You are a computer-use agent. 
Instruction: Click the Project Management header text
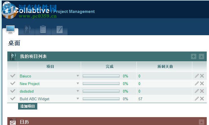(x=74, y=12)
